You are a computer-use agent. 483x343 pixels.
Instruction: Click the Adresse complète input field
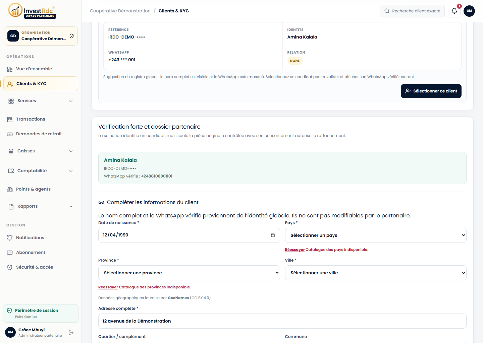282,321
